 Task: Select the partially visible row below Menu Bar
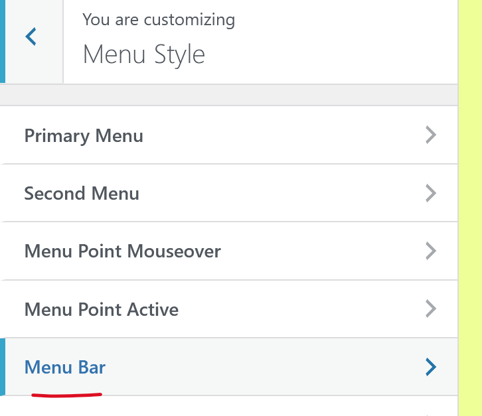point(226,407)
